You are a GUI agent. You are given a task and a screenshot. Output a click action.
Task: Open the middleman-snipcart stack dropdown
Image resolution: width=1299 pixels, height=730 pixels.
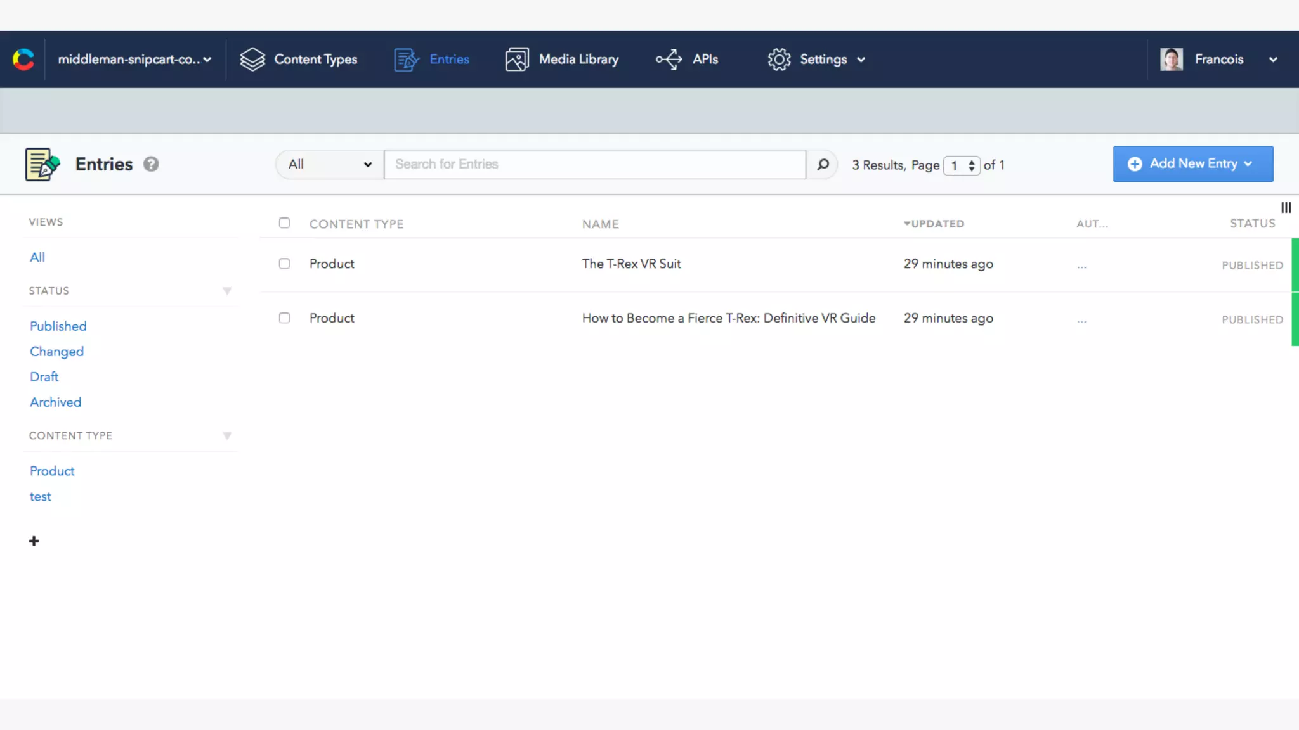(x=134, y=60)
